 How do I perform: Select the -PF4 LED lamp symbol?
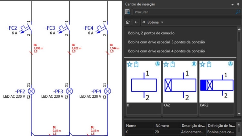[x=107, y=91]
